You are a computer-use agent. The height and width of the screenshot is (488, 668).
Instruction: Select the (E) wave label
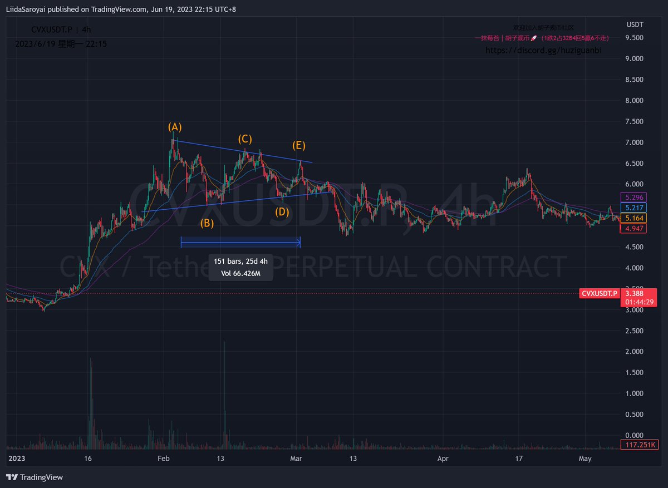(x=299, y=145)
